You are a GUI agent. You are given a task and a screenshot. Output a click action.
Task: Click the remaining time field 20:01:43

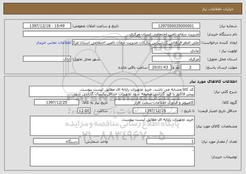[160, 67]
